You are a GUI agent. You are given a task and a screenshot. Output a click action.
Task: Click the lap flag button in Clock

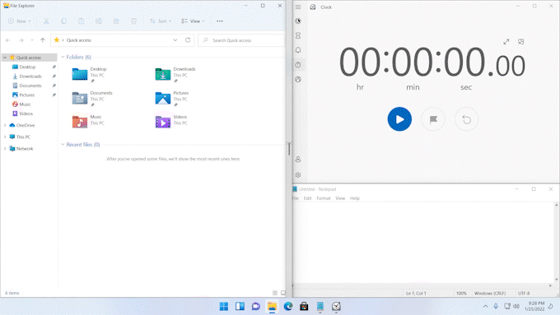pos(433,119)
